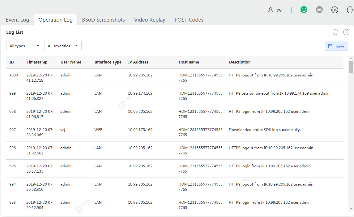Select log entry ID 995
Viewport: 354px width, 217px height.
pyautogui.click(x=175, y=169)
